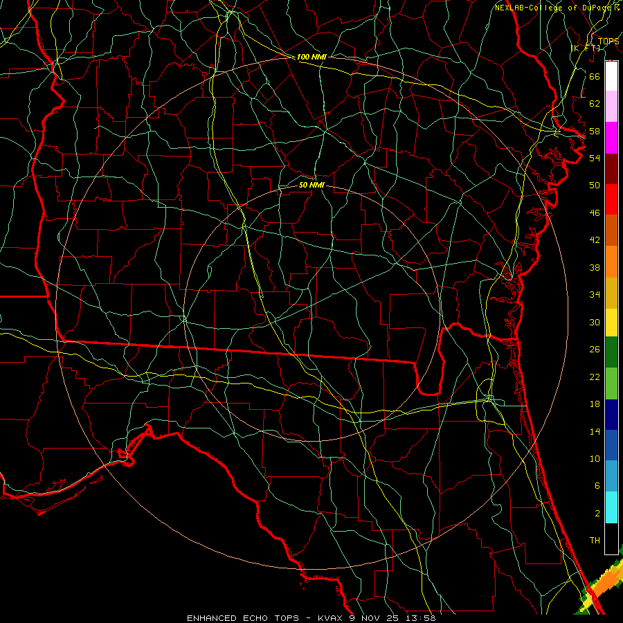Click the 'TOPS' legend title
The height and width of the screenshot is (623, 623).
608,42
